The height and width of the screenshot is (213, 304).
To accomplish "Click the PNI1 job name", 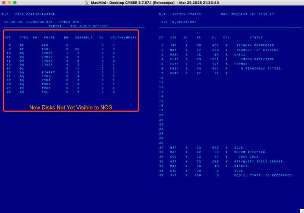I will click(x=174, y=68).
